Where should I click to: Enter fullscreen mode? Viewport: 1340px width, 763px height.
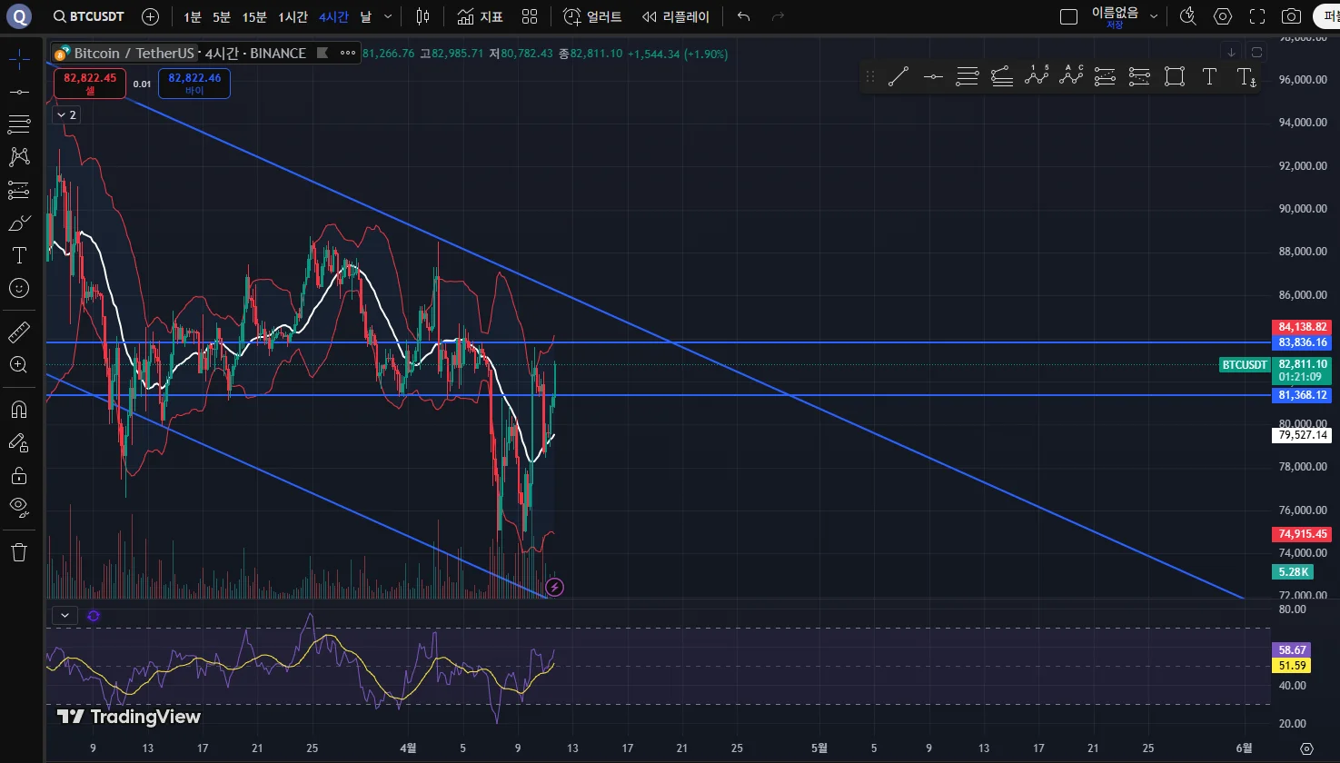point(1257,16)
